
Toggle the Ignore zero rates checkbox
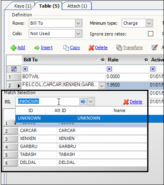click(x=150, y=34)
